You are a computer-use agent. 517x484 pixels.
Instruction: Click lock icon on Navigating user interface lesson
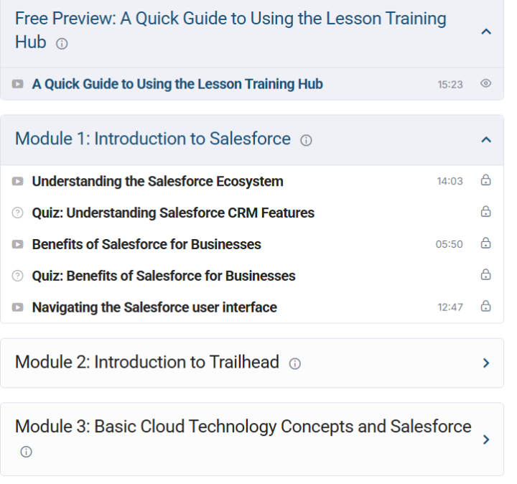tap(485, 306)
